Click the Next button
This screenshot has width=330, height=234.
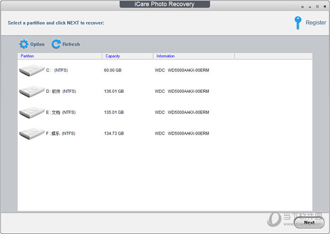309,222
